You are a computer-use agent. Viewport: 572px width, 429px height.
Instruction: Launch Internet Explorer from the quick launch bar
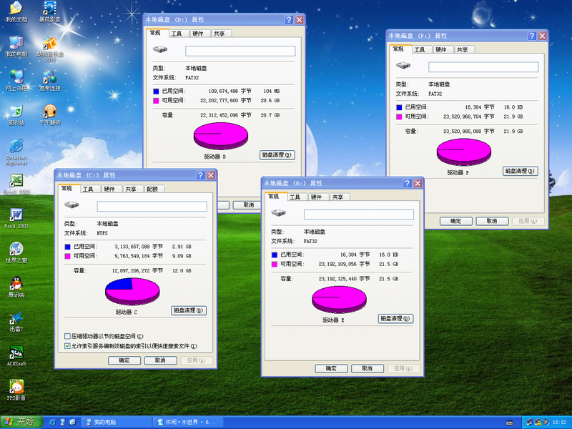pyautogui.click(x=52, y=422)
